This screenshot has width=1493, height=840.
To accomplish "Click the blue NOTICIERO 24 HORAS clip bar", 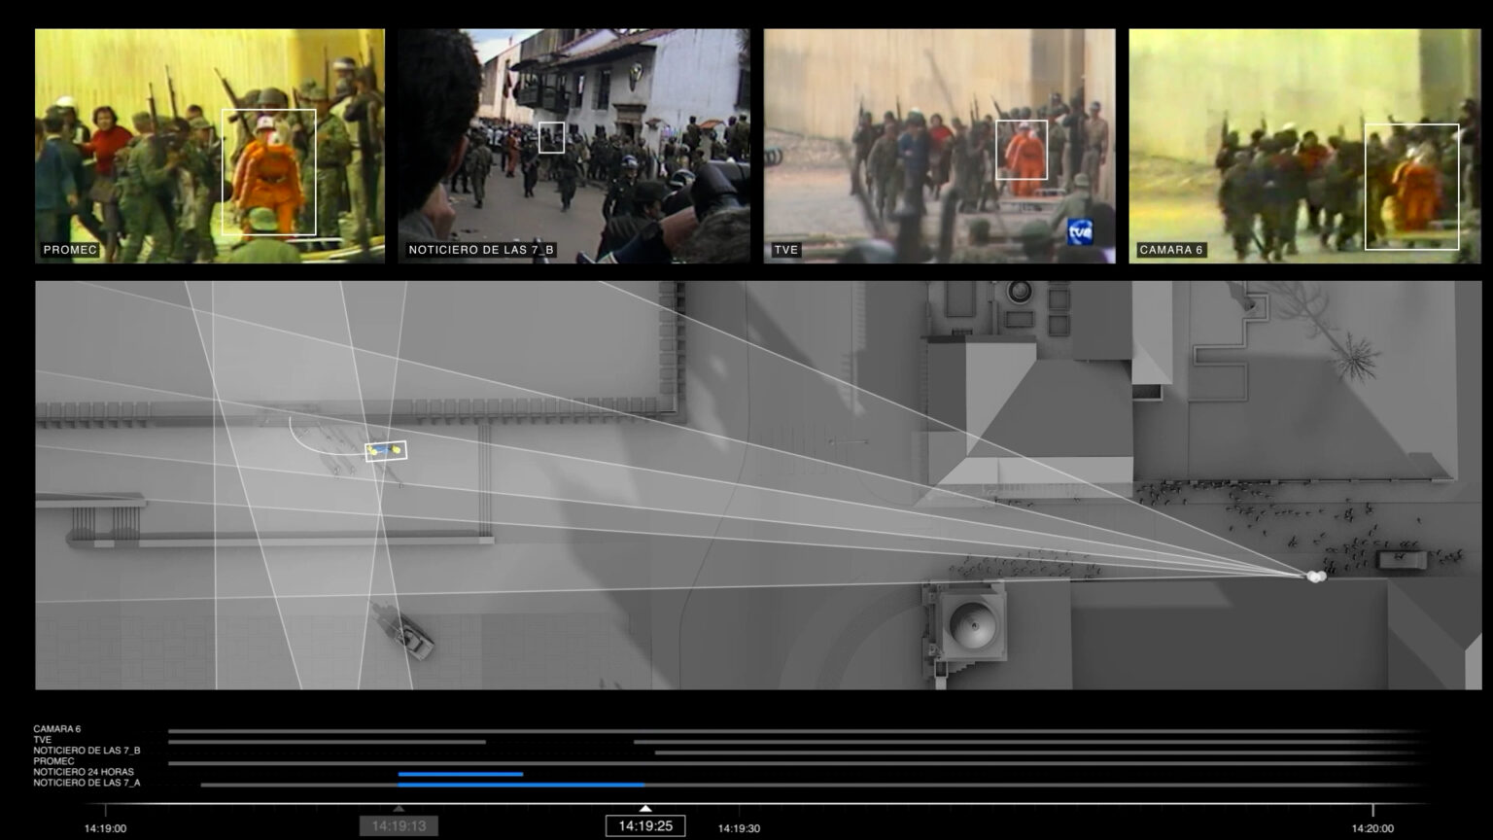I will (x=461, y=774).
